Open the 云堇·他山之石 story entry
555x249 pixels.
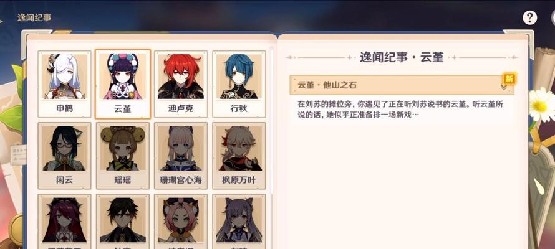(x=402, y=85)
